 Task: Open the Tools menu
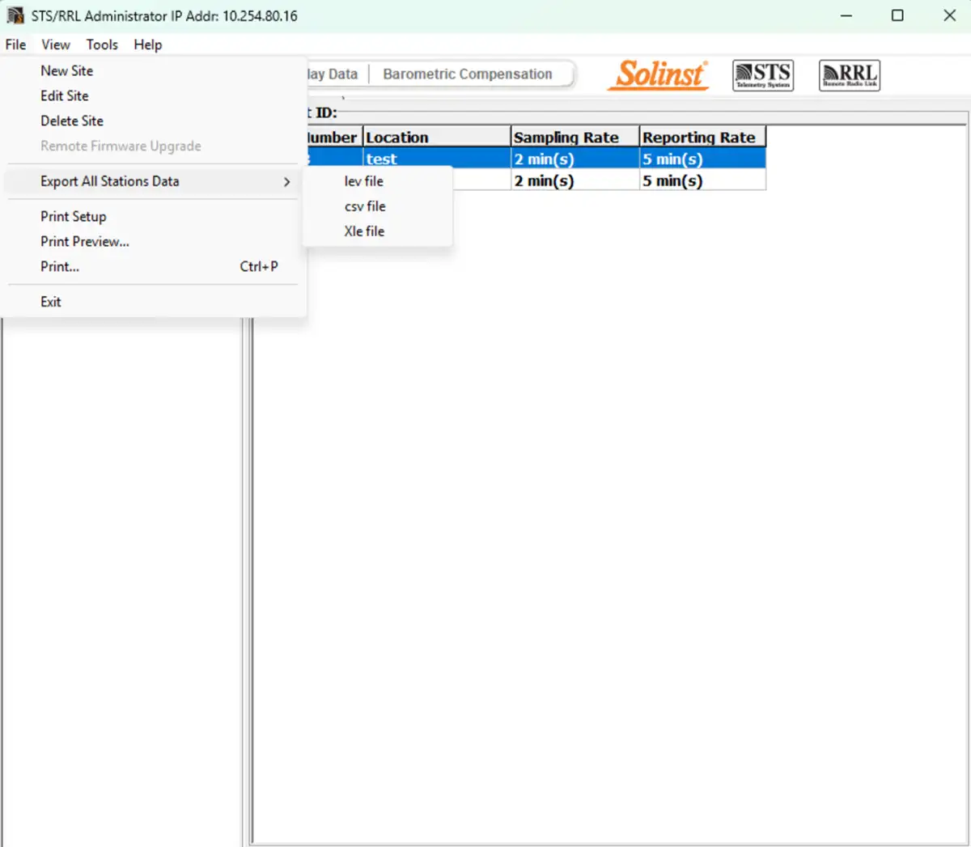click(x=102, y=44)
